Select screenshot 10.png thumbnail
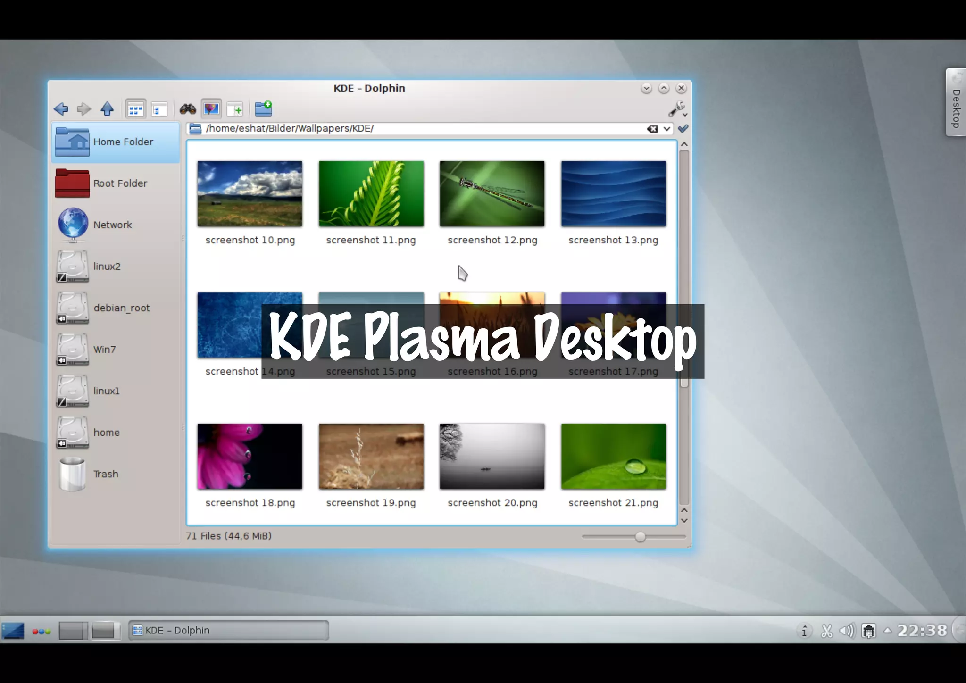The image size is (966, 683). tap(250, 194)
